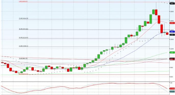Screen dimensions: 175x95
Task: Click the dark red price tag near 9872
Action: (x=172, y=59)
